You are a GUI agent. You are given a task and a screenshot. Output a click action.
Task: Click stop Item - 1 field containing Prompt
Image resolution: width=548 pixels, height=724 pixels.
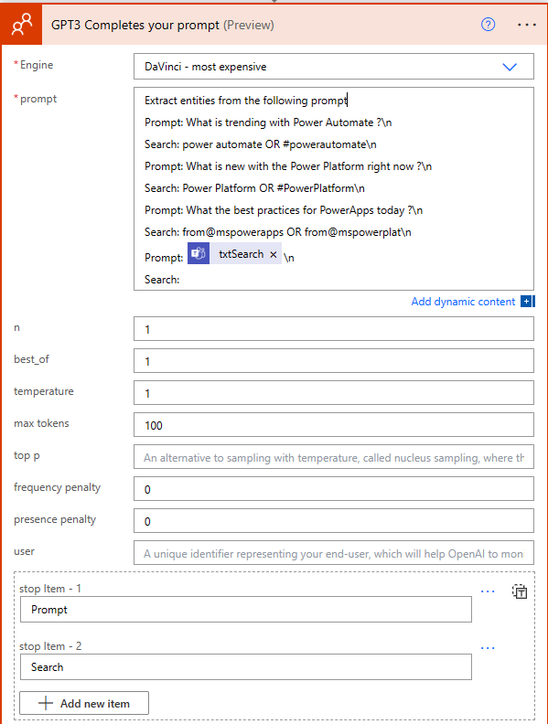[x=246, y=610]
